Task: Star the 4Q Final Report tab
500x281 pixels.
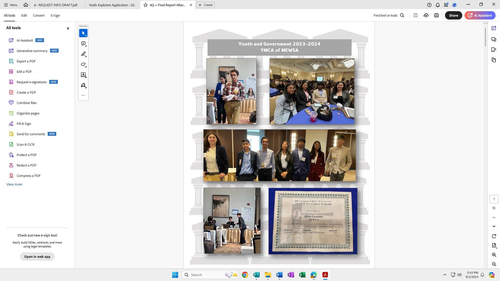Action: point(146,5)
